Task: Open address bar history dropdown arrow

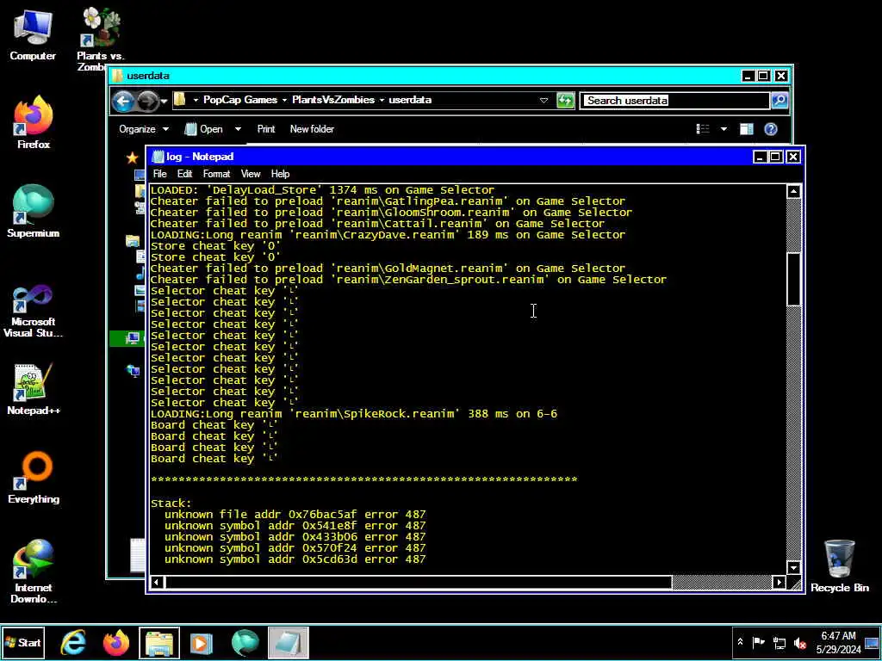Action: (x=543, y=101)
